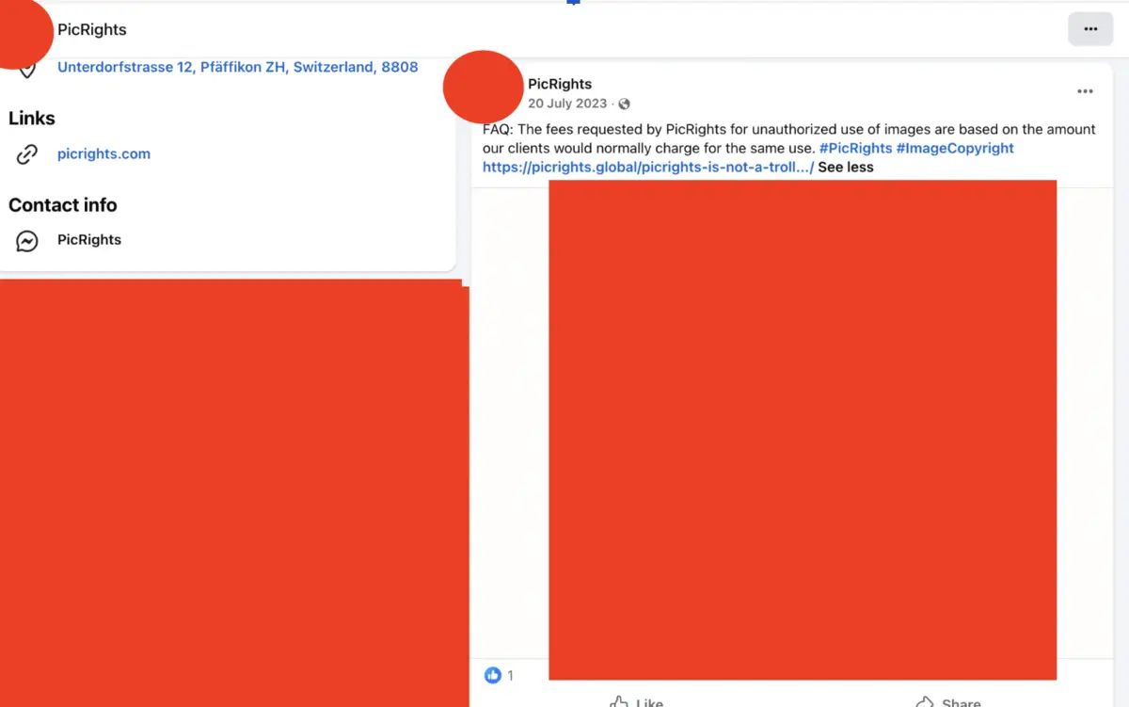Click the location pin icon beside address
The height and width of the screenshot is (707, 1129).
27,69
